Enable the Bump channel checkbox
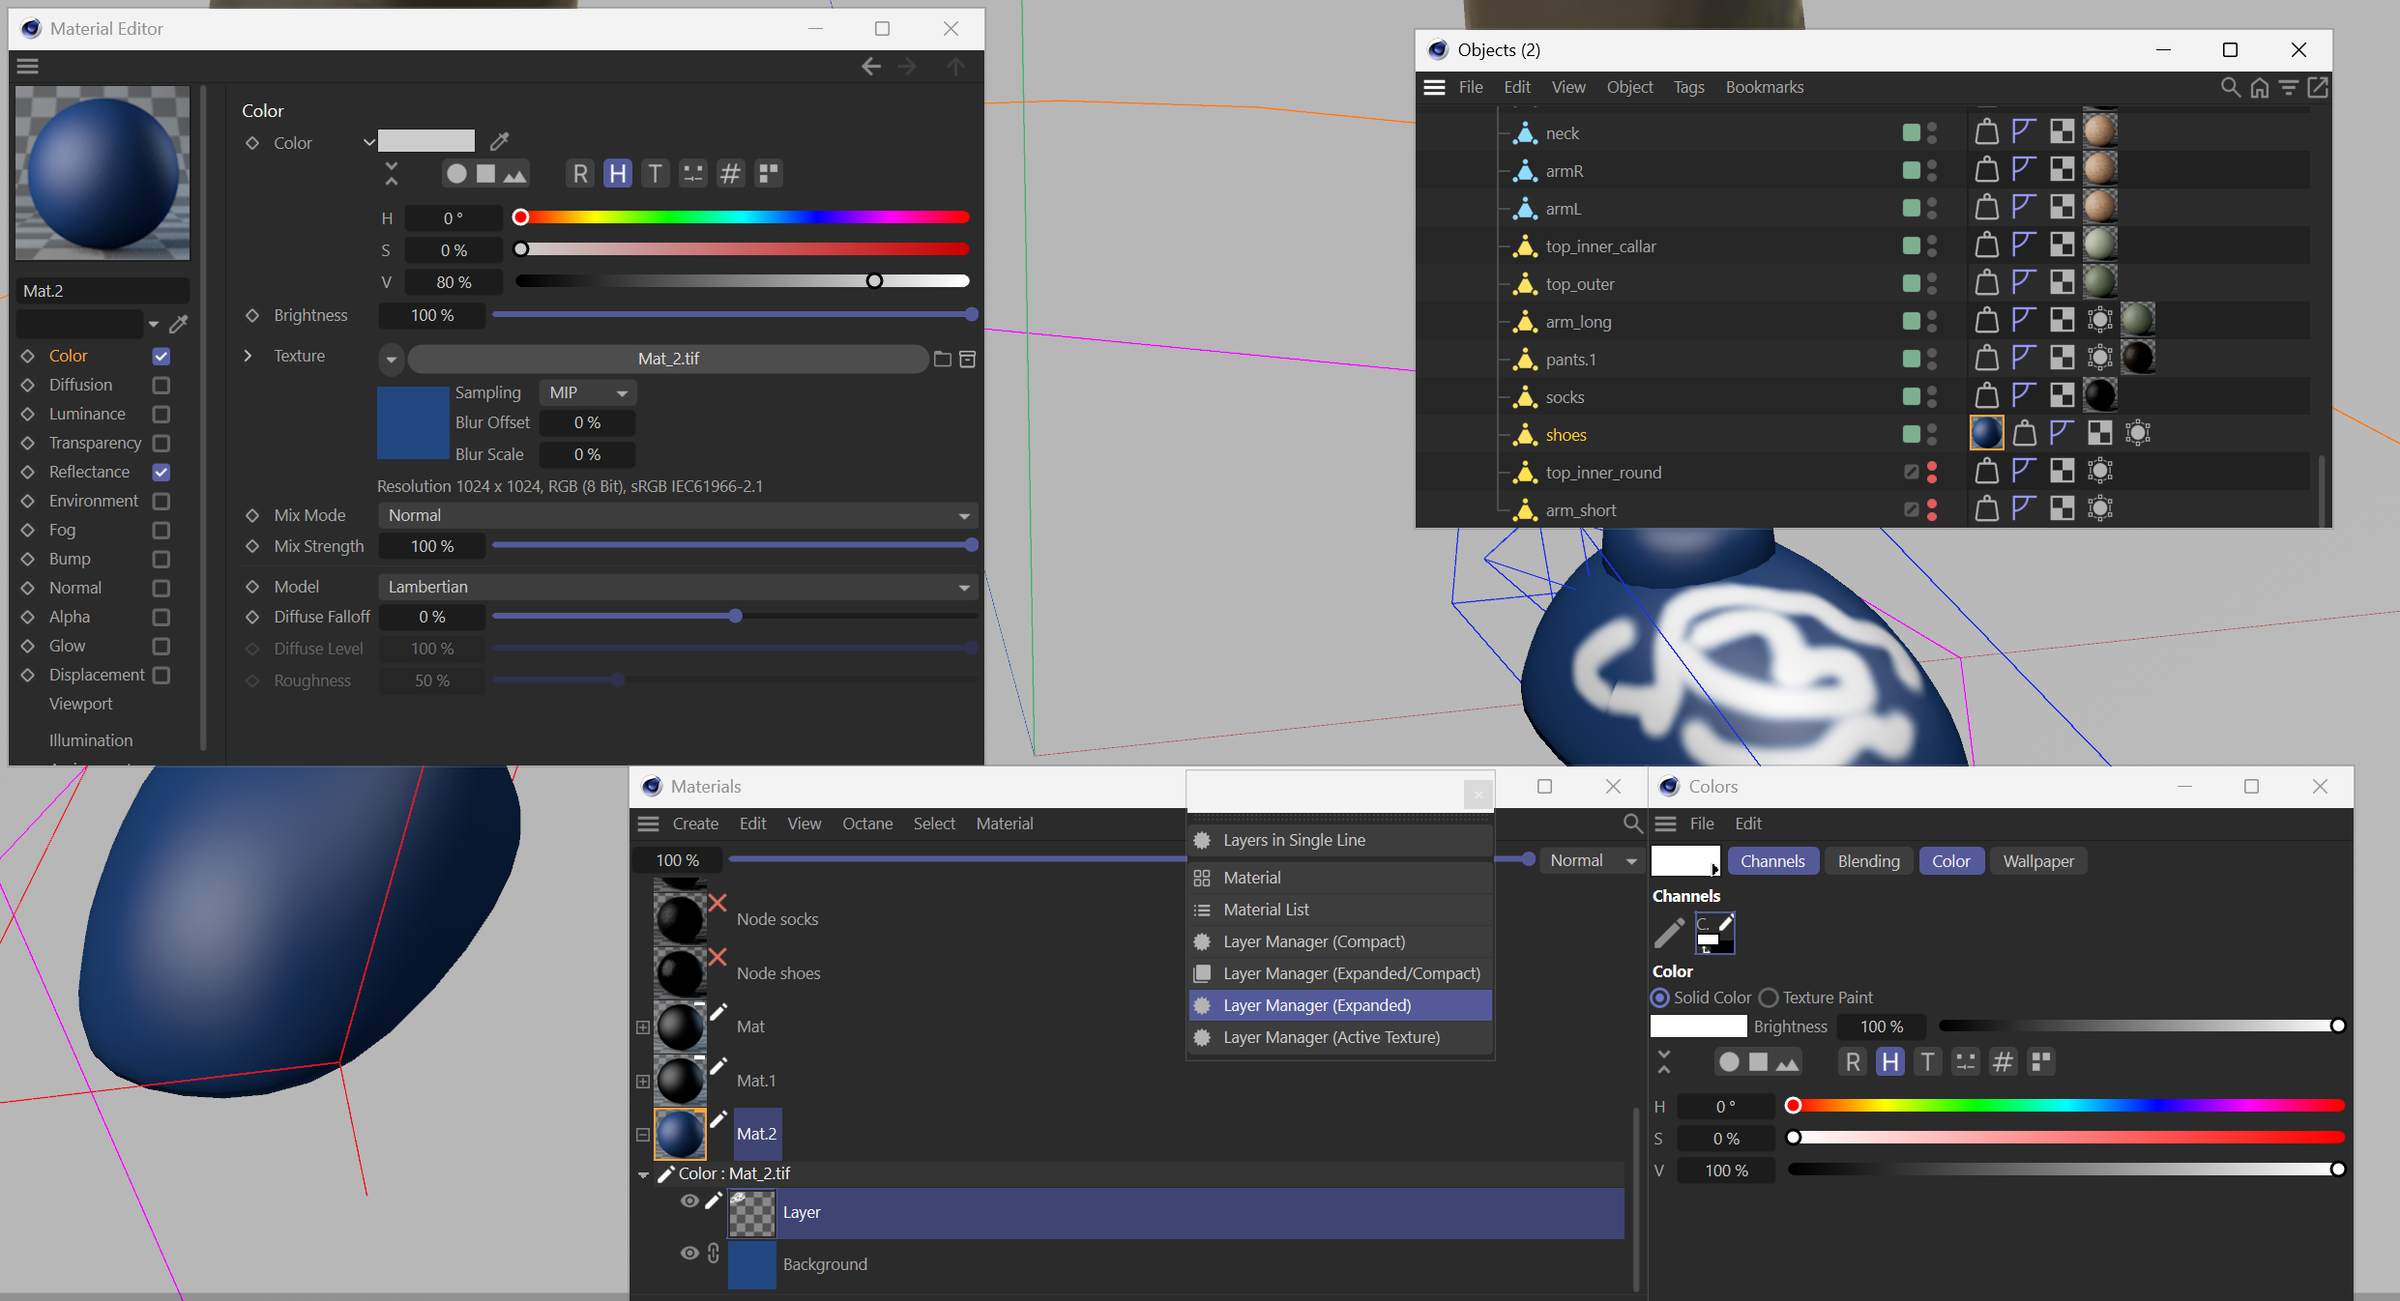Image resolution: width=2400 pixels, height=1301 pixels. (161, 560)
